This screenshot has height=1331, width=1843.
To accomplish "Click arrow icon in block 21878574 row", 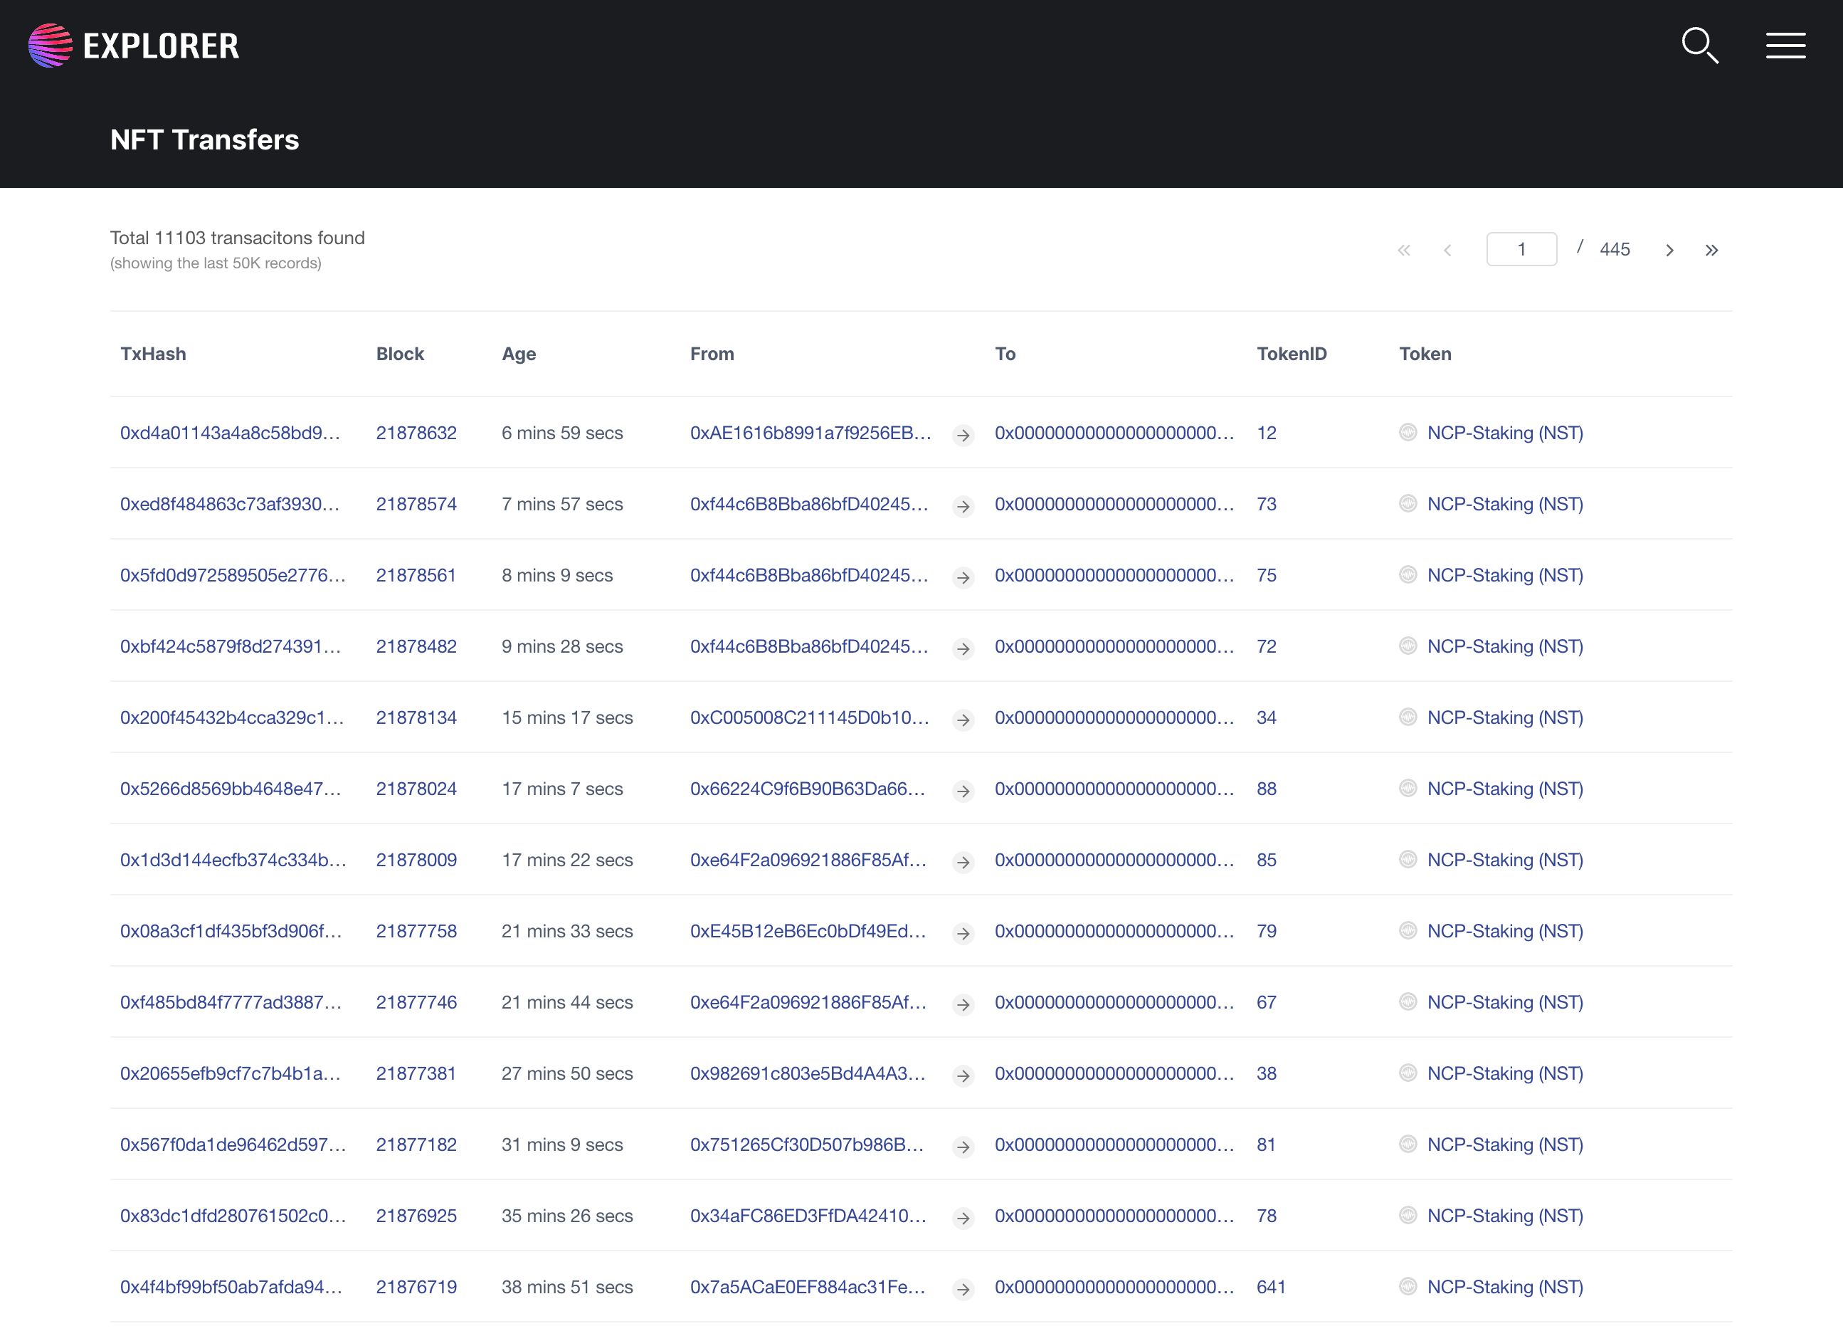I will (963, 506).
